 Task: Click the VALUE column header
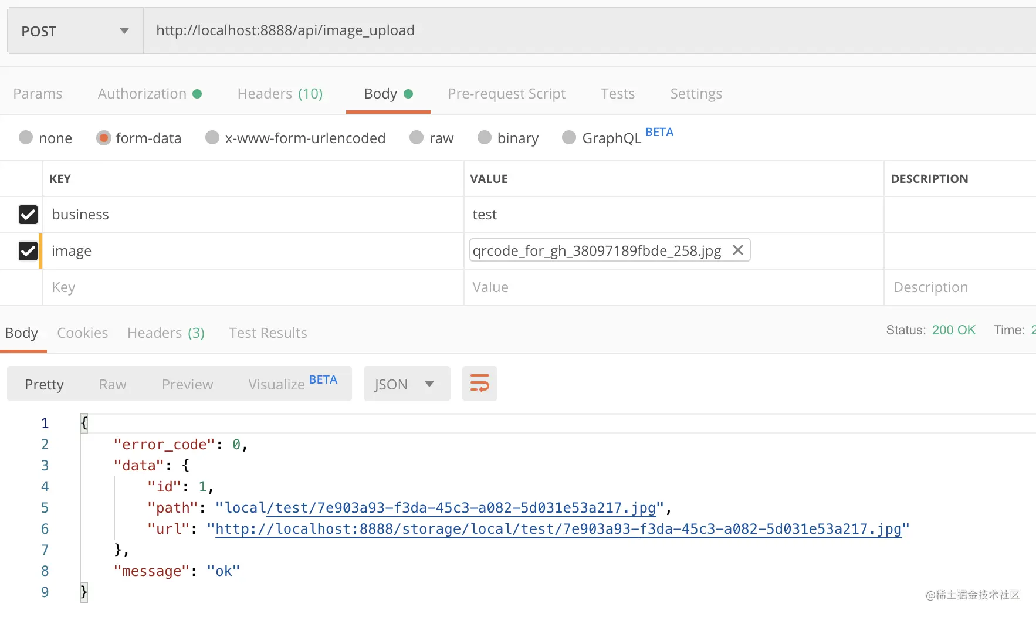489,179
